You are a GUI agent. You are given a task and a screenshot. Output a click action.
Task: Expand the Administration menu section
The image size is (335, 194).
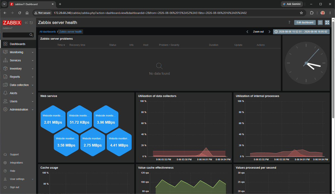18,110
